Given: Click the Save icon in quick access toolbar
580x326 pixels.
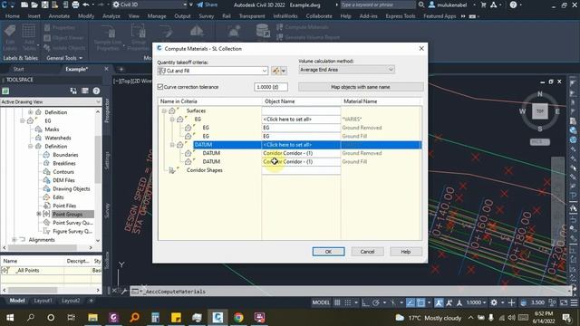Looking at the screenshot, I should [44, 5].
